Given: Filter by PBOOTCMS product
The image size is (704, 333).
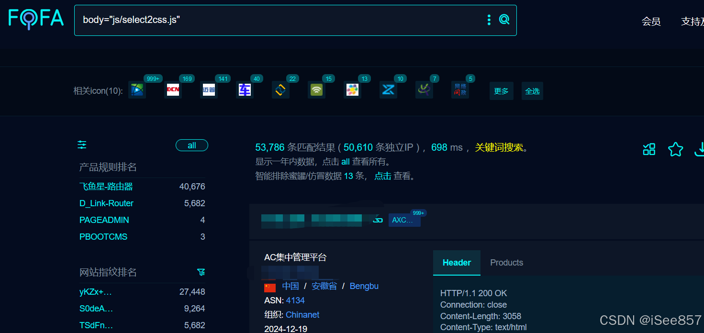Looking at the screenshot, I should (103, 237).
